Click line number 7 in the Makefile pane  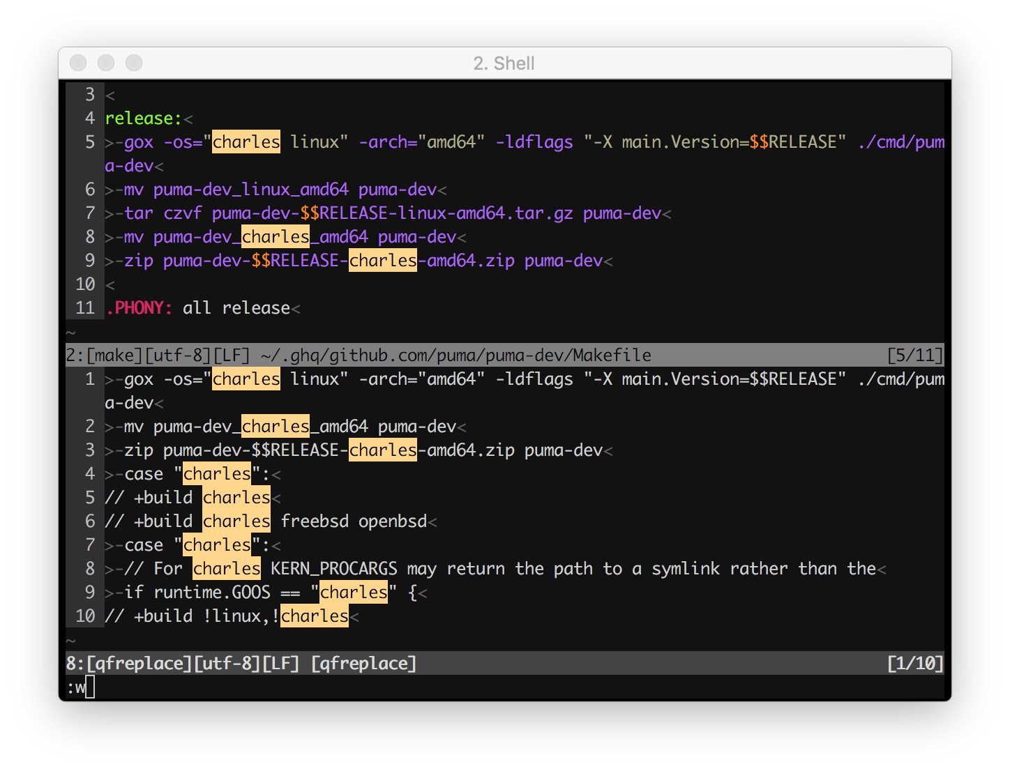pyautogui.click(x=90, y=213)
